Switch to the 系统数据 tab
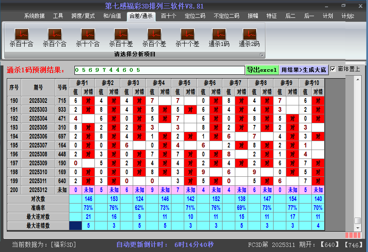 tap(34, 16)
